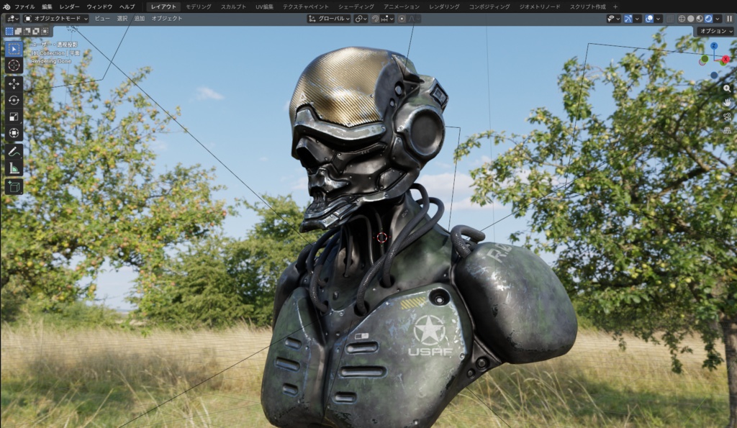The image size is (737, 428).
Task: Select the Select Box tool
Action: coord(14,49)
